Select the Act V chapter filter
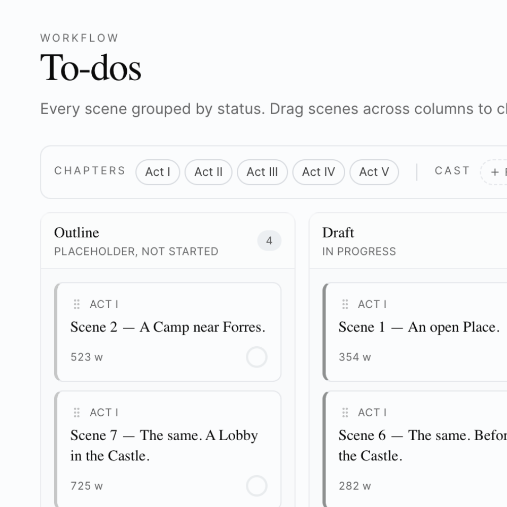This screenshot has height=507, width=507. click(x=374, y=172)
